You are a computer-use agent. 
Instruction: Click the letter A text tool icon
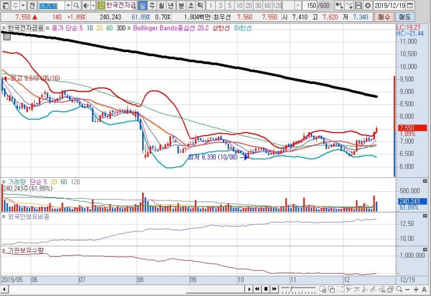point(424,290)
